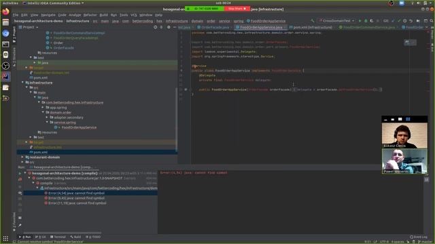Toggle the Project tool window side tab

coord(14,35)
